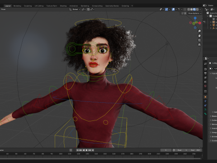This screenshot has width=217, height=163.
Task: Open object types visibility dropdown
Action: (x=162, y=10)
